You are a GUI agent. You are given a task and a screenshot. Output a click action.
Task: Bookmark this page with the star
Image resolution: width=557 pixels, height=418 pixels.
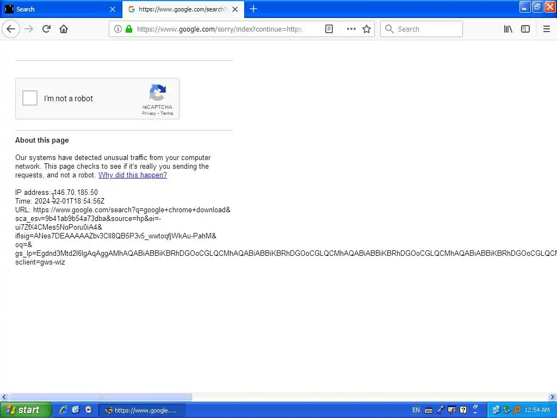(367, 29)
